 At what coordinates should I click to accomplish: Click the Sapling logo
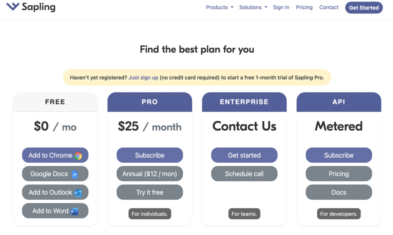click(31, 7)
